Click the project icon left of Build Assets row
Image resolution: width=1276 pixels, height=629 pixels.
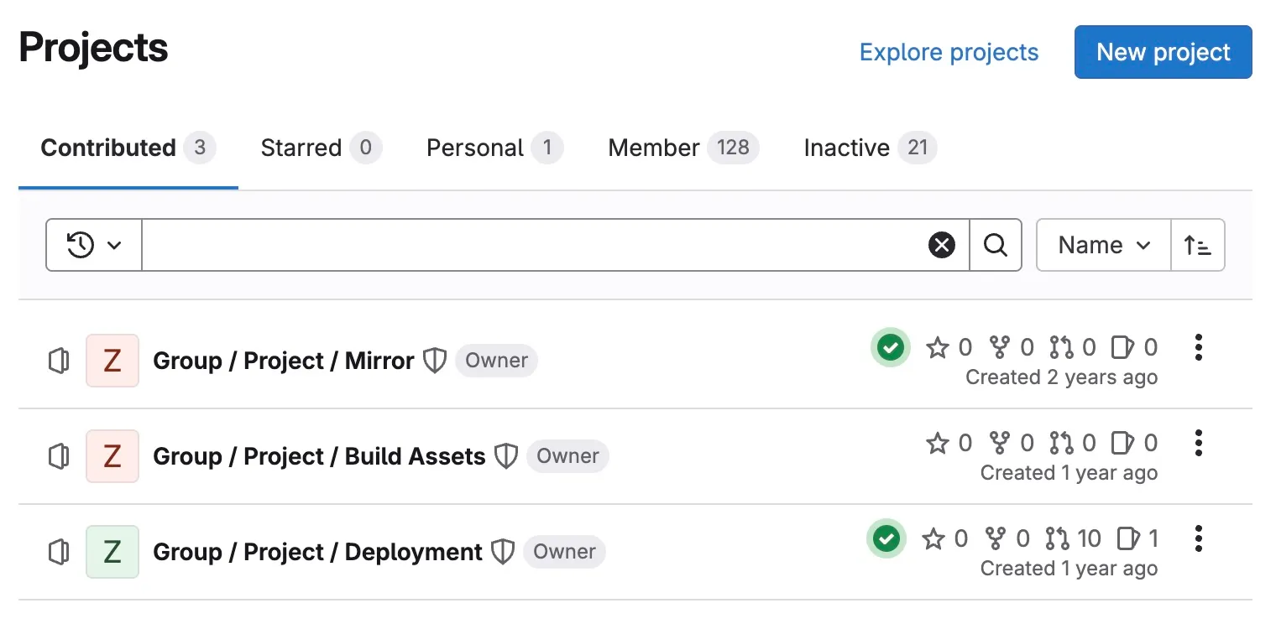59,456
